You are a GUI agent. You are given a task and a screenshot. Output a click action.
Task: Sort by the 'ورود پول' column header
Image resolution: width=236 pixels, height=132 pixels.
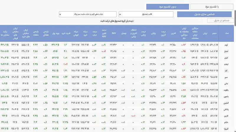click(x=56, y=33)
